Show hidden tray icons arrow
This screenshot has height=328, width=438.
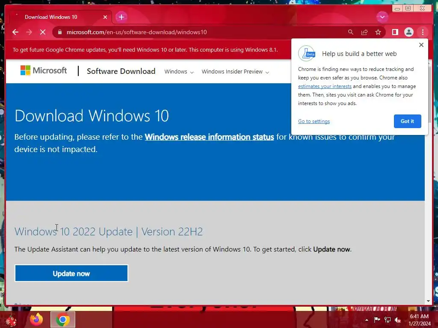pos(367,320)
